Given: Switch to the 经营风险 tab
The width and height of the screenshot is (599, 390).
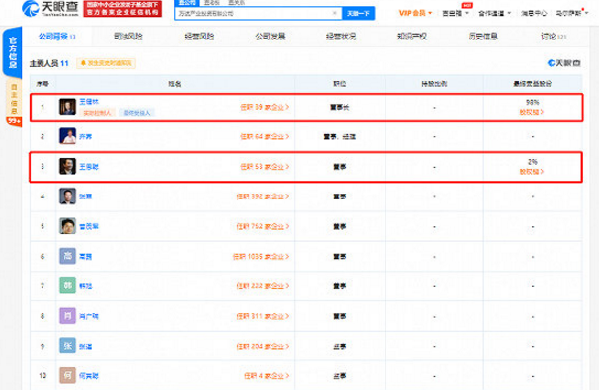Looking at the screenshot, I should 199,37.
